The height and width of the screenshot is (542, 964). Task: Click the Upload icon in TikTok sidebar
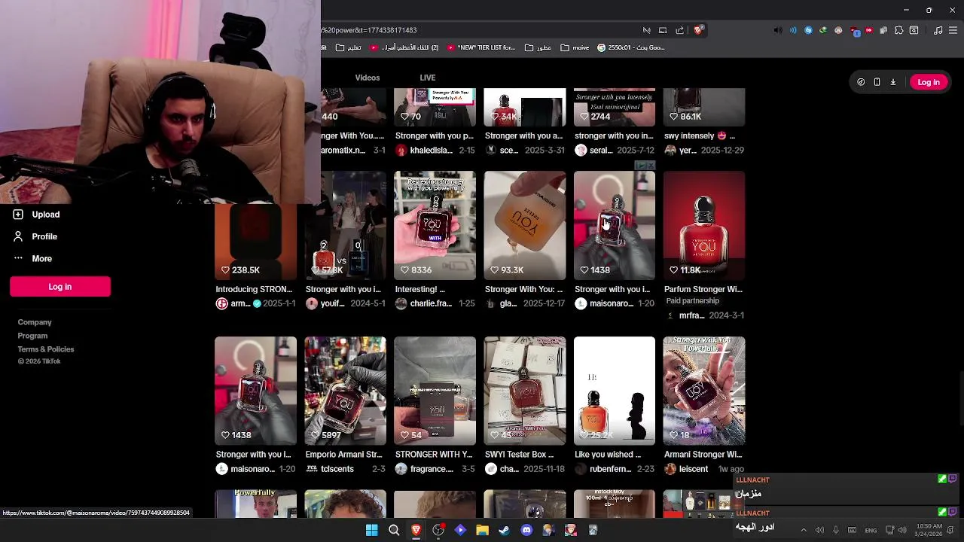pyautogui.click(x=18, y=215)
